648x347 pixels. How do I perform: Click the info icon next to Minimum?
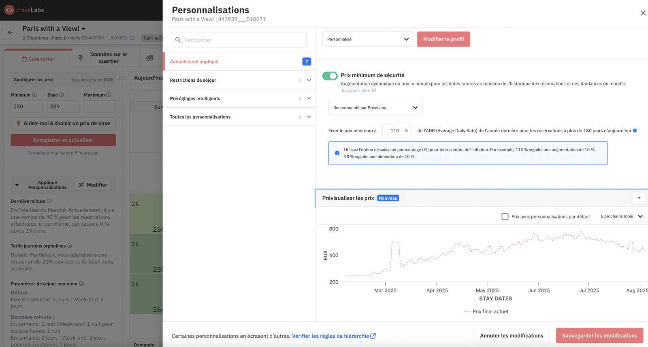(34, 95)
